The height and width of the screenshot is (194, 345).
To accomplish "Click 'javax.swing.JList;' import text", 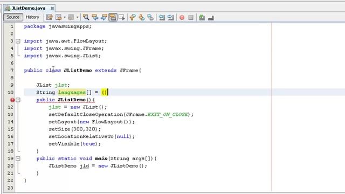I will [x=73, y=56].
